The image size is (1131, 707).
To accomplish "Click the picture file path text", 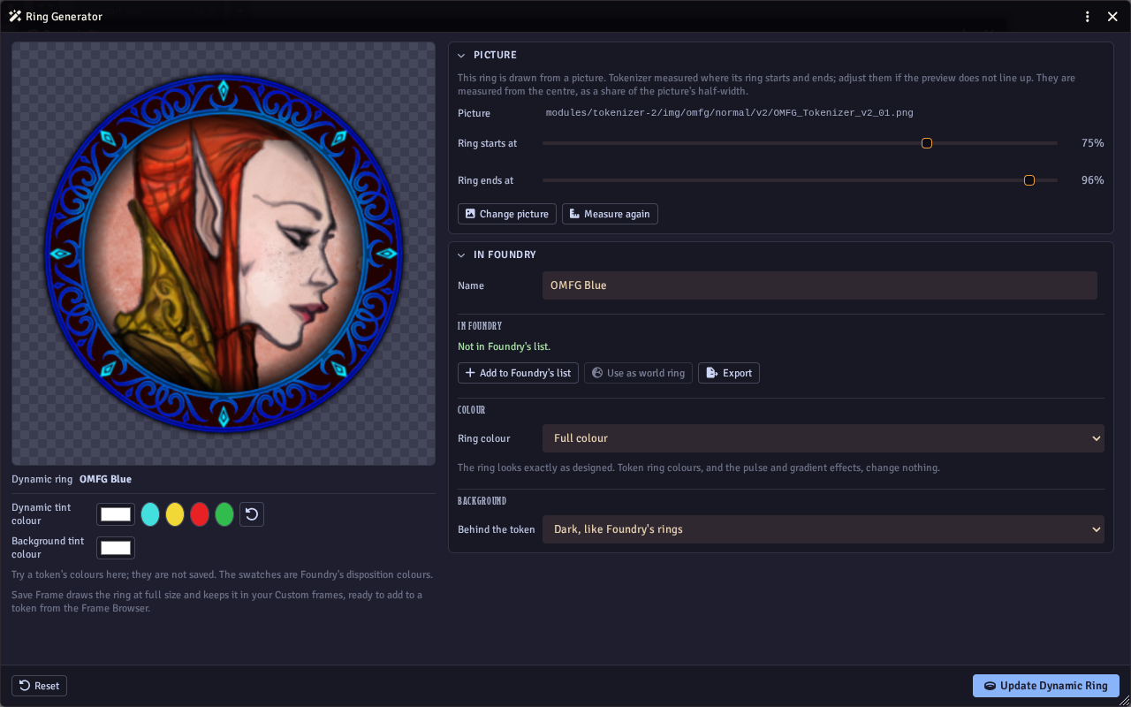I will (x=730, y=113).
